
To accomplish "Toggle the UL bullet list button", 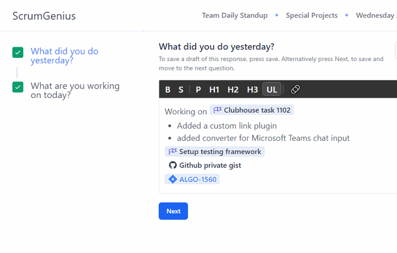I will pyautogui.click(x=272, y=90).
